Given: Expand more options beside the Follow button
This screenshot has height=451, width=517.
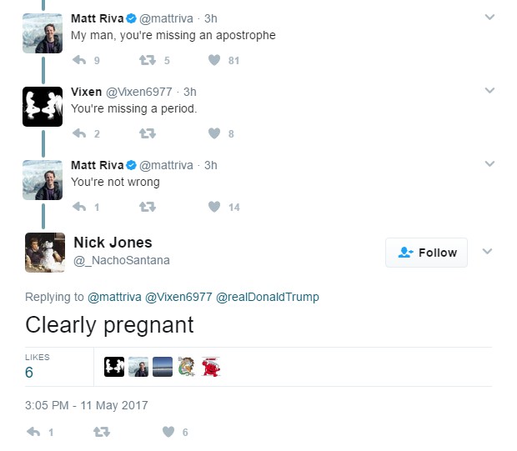Looking at the screenshot, I should (x=488, y=252).
